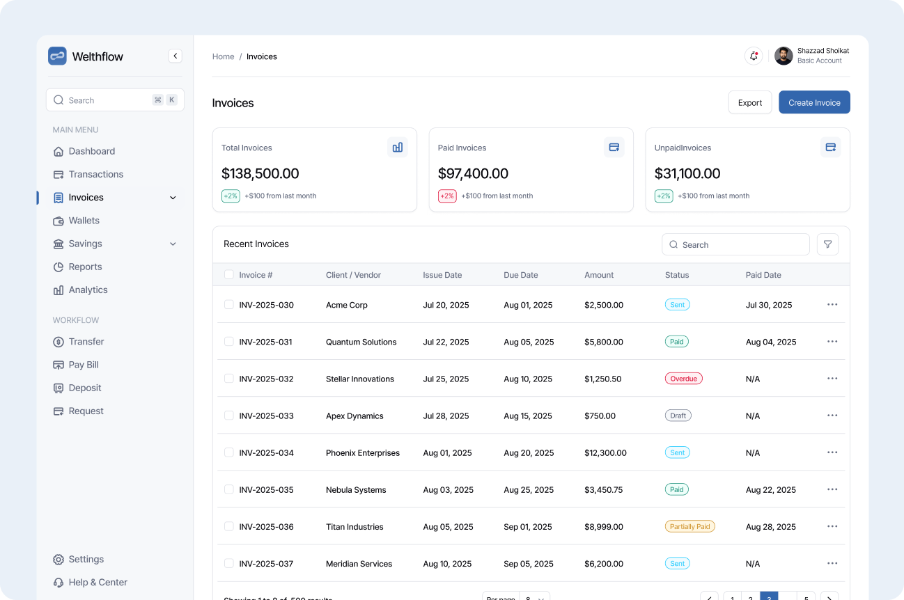Screen dimensions: 904x600
Task: Go to previous page with the pagination arrow
Action: pos(709,596)
